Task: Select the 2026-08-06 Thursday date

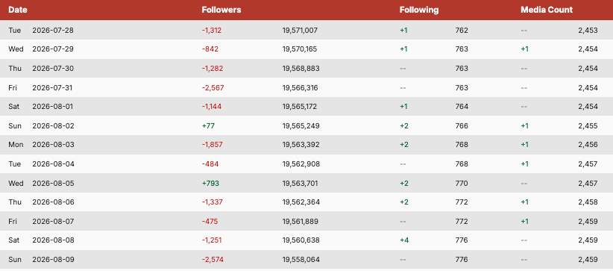Action: [x=53, y=202]
